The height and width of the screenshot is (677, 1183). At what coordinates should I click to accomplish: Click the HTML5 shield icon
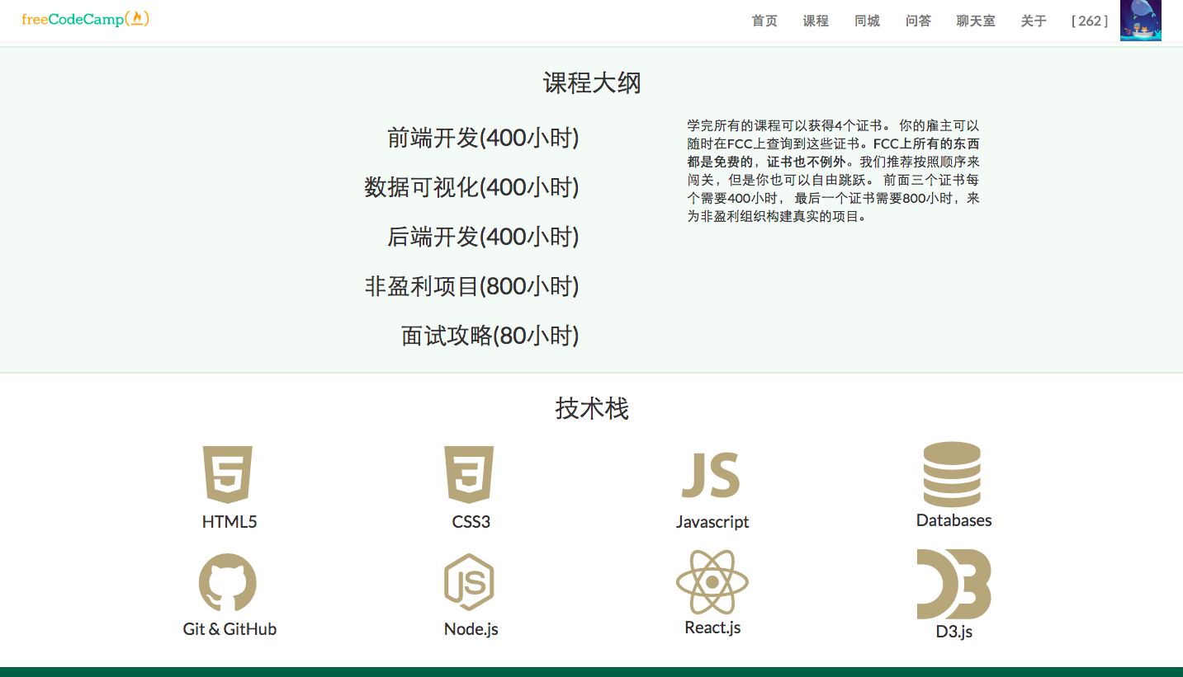point(228,475)
